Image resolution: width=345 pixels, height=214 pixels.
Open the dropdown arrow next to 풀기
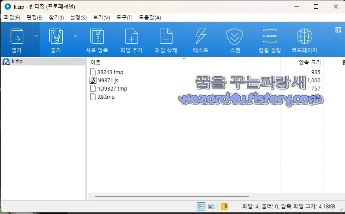[x=75, y=36]
